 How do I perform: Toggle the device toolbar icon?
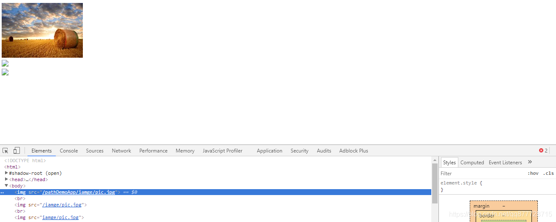pyautogui.click(x=16, y=151)
